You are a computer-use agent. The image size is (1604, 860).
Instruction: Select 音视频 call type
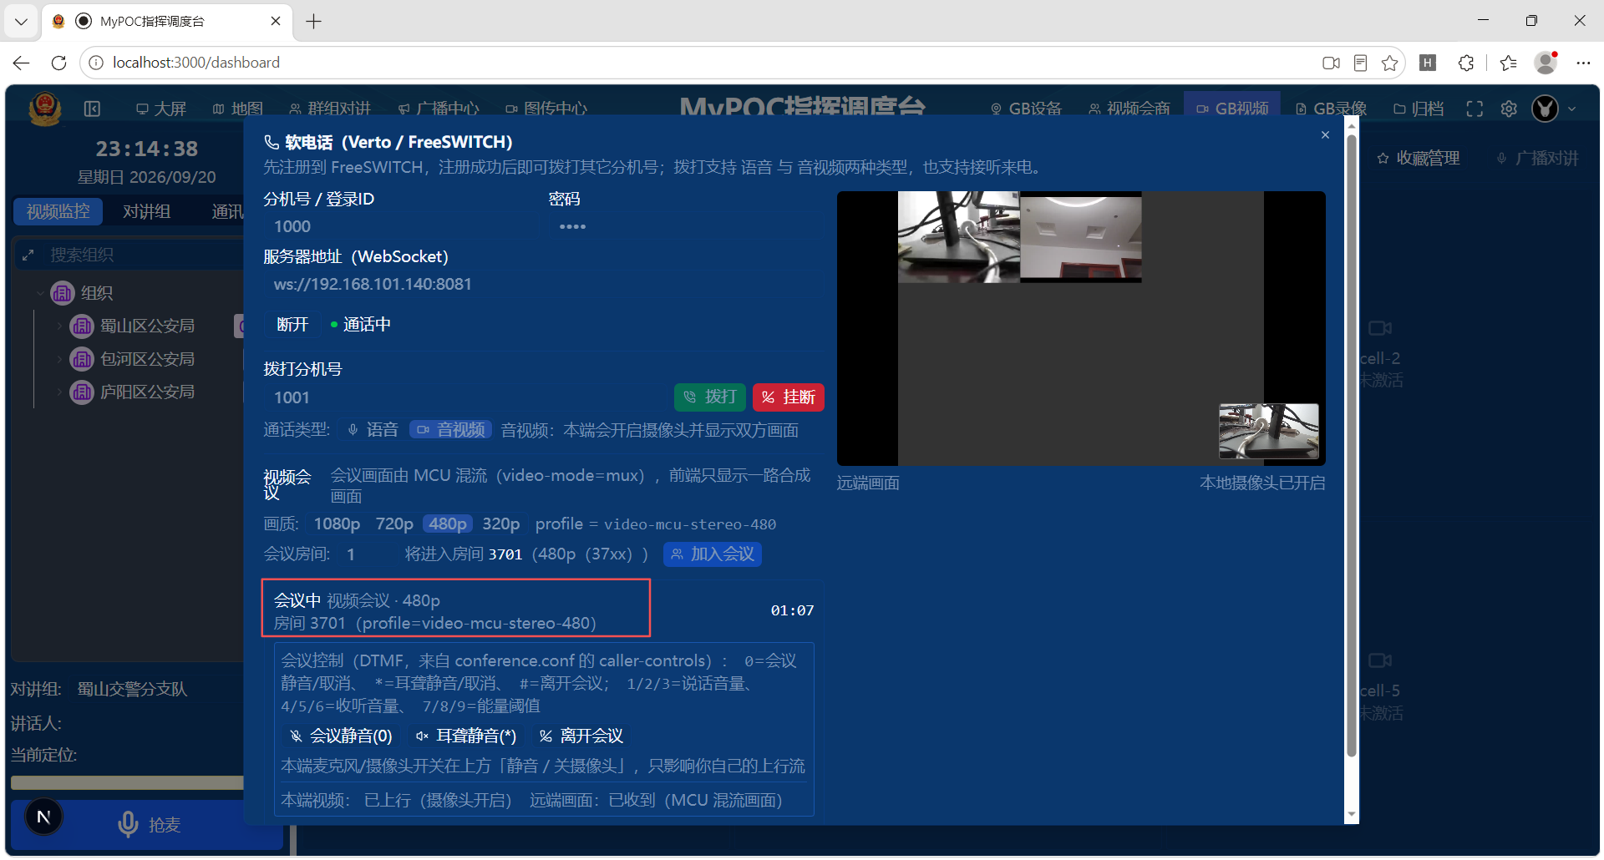451,430
